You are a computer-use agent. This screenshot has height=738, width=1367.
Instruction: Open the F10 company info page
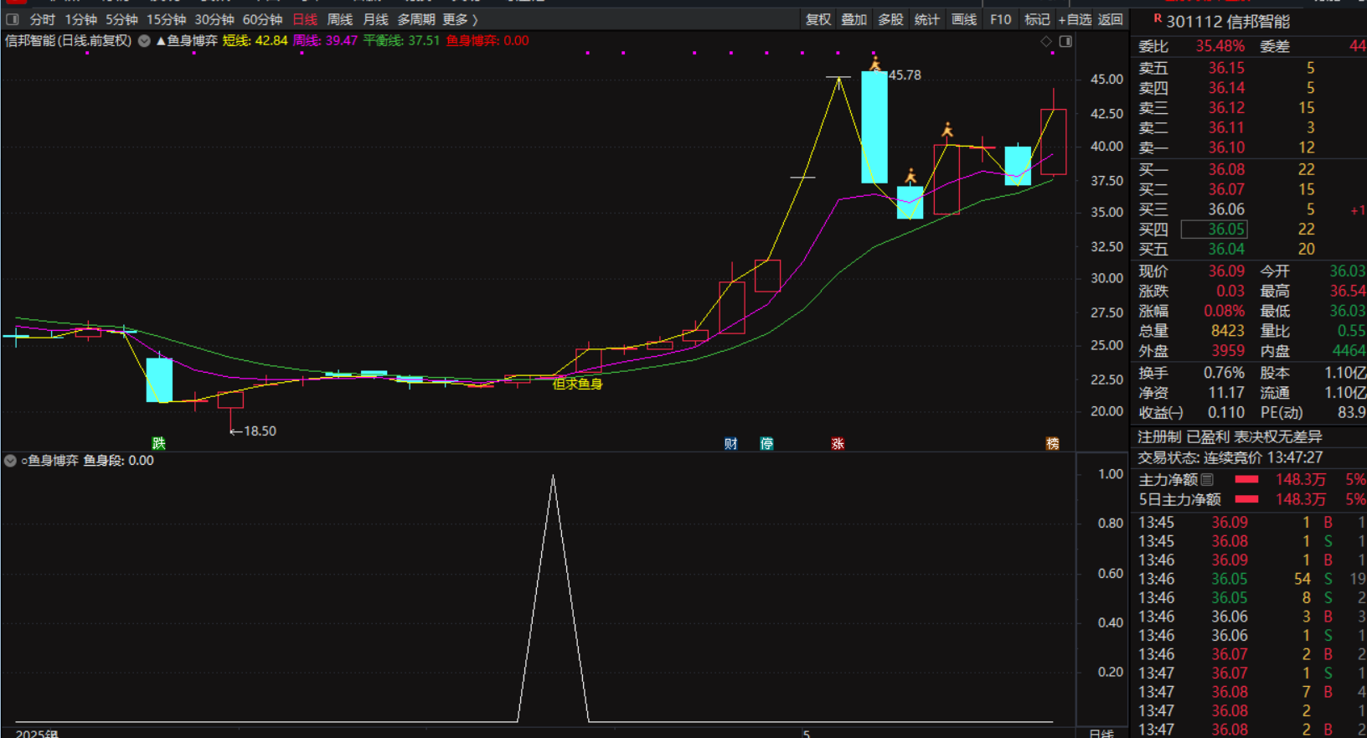pos(1000,19)
